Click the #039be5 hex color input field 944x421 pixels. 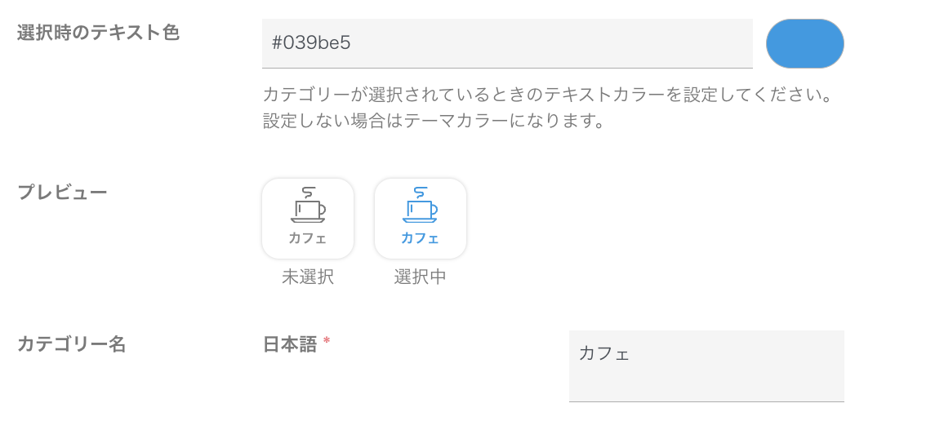(506, 43)
